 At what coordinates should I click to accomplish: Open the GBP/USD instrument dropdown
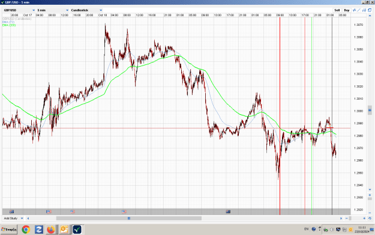tap(19, 10)
